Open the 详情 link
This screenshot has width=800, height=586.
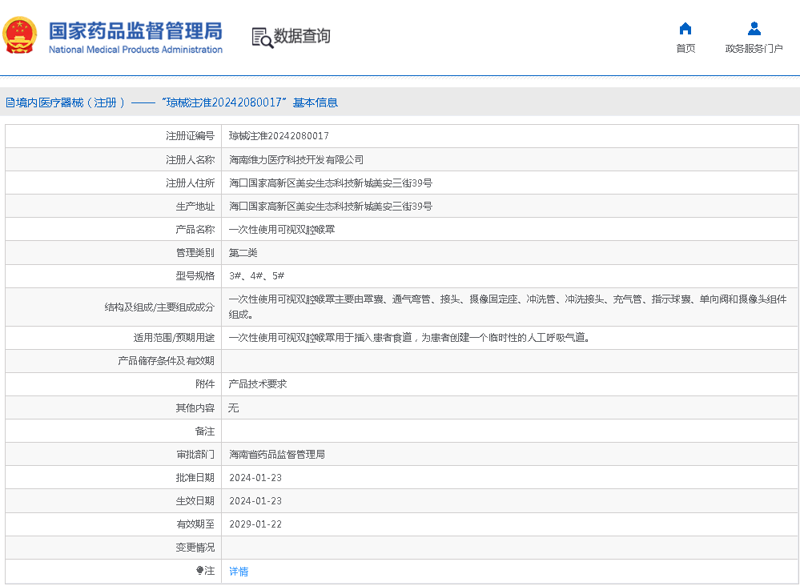point(239,572)
